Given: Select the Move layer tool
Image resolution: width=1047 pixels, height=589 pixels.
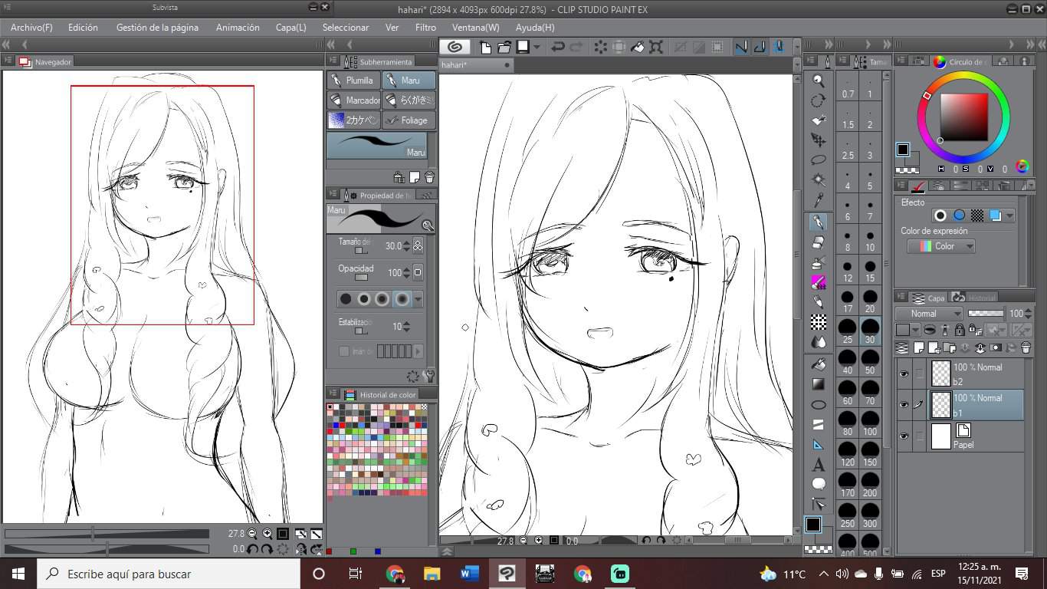Looking at the screenshot, I should pos(819,140).
